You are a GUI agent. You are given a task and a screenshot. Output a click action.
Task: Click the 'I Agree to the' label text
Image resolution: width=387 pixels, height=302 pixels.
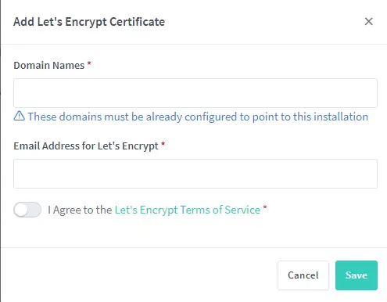click(x=80, y=210)
